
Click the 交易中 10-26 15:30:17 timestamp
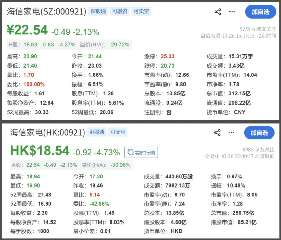click(240, 156)
